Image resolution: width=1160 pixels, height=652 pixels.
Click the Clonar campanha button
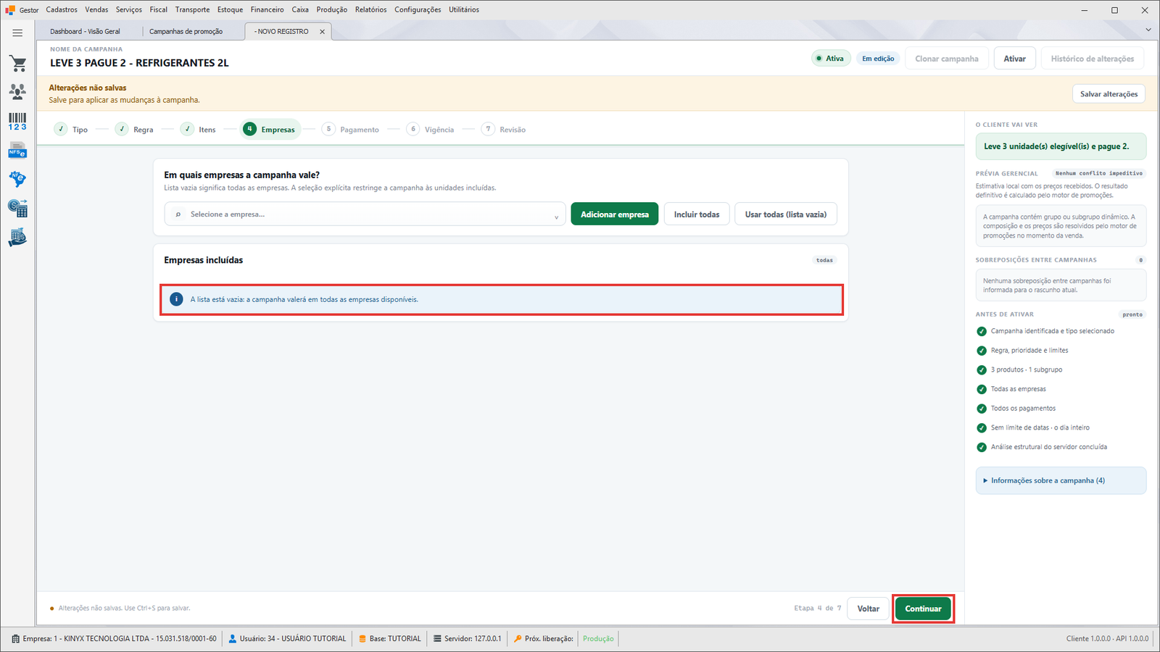[x=946, y=59]
